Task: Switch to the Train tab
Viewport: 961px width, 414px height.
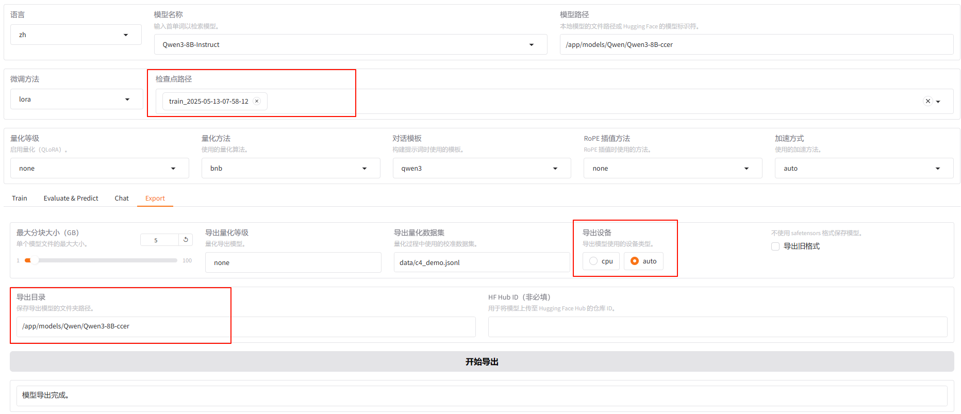Action: [20, 198]
